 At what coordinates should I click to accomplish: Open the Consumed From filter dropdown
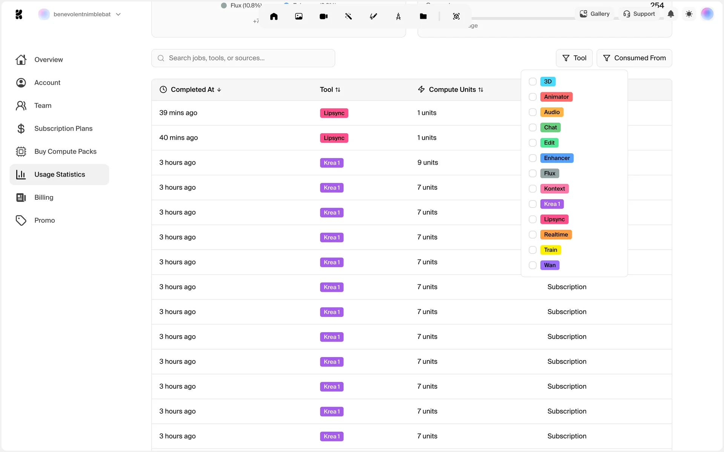634,58
